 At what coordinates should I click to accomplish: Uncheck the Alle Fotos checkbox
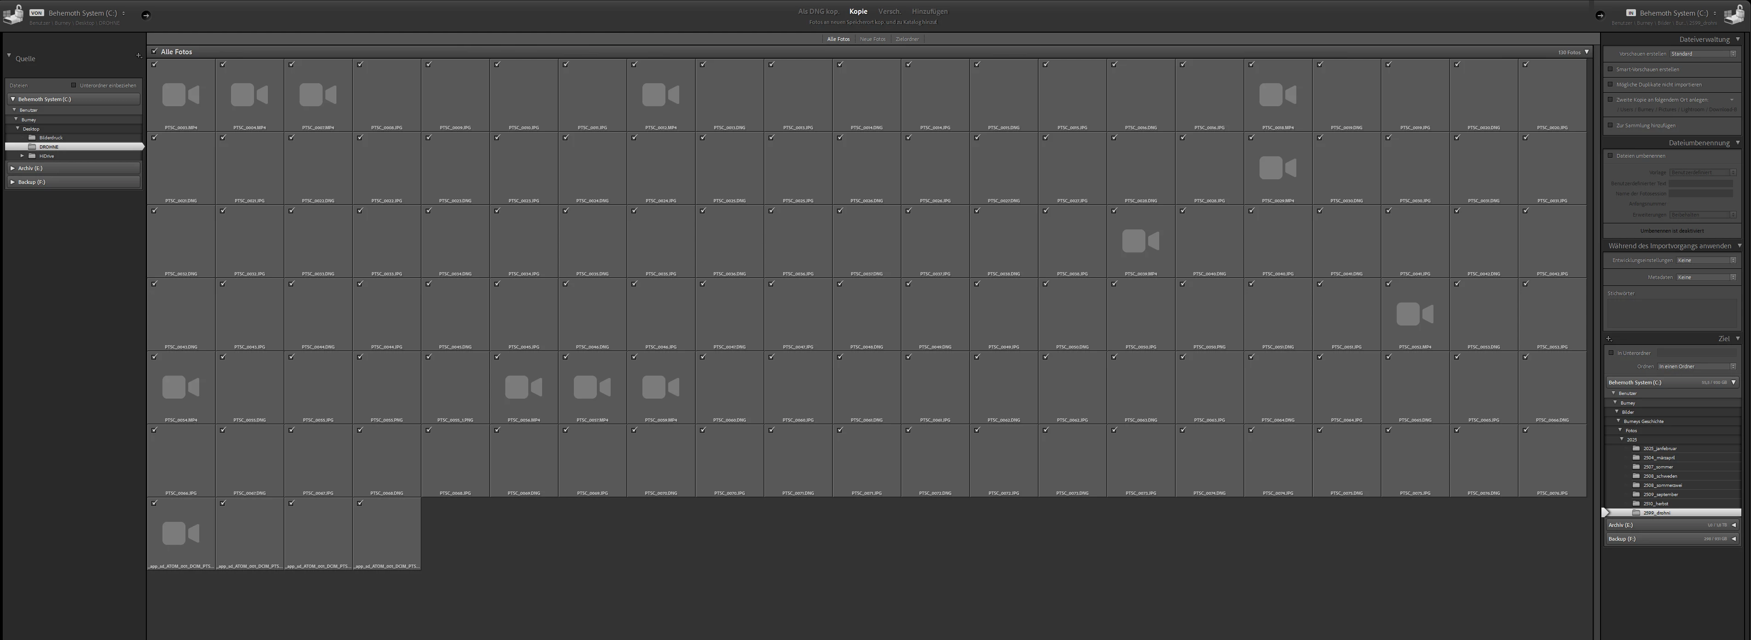click(x=154, y=51)
